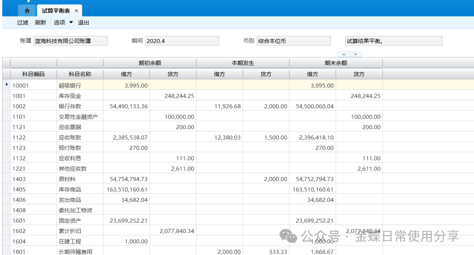Image resolution: width=474 pixels, height=255 pixels.
Task: Click the 科目名称 column header
Action: click(80, 74)
